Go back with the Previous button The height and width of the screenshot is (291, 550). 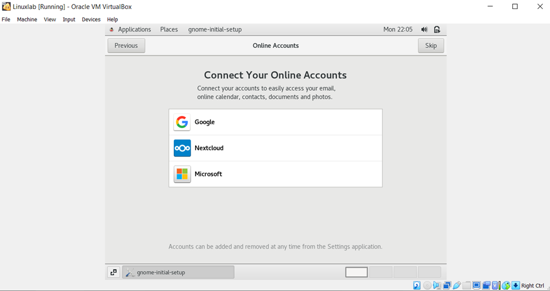126,46
